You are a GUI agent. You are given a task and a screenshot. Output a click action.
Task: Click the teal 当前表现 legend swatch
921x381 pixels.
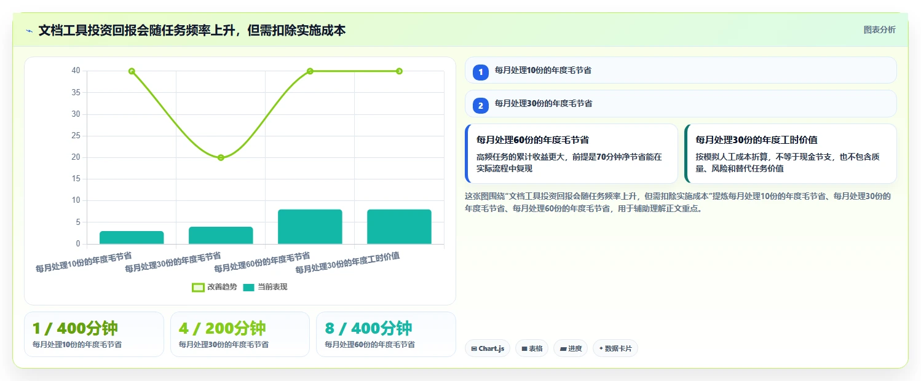coord(249,287)
